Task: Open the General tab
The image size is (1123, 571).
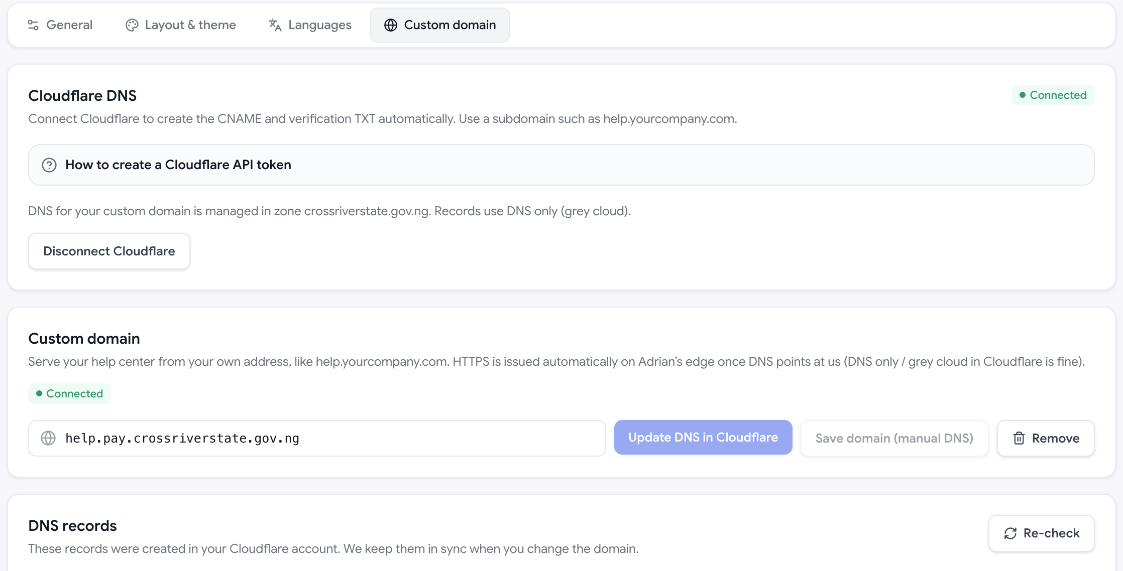Action: pos(60,25)
